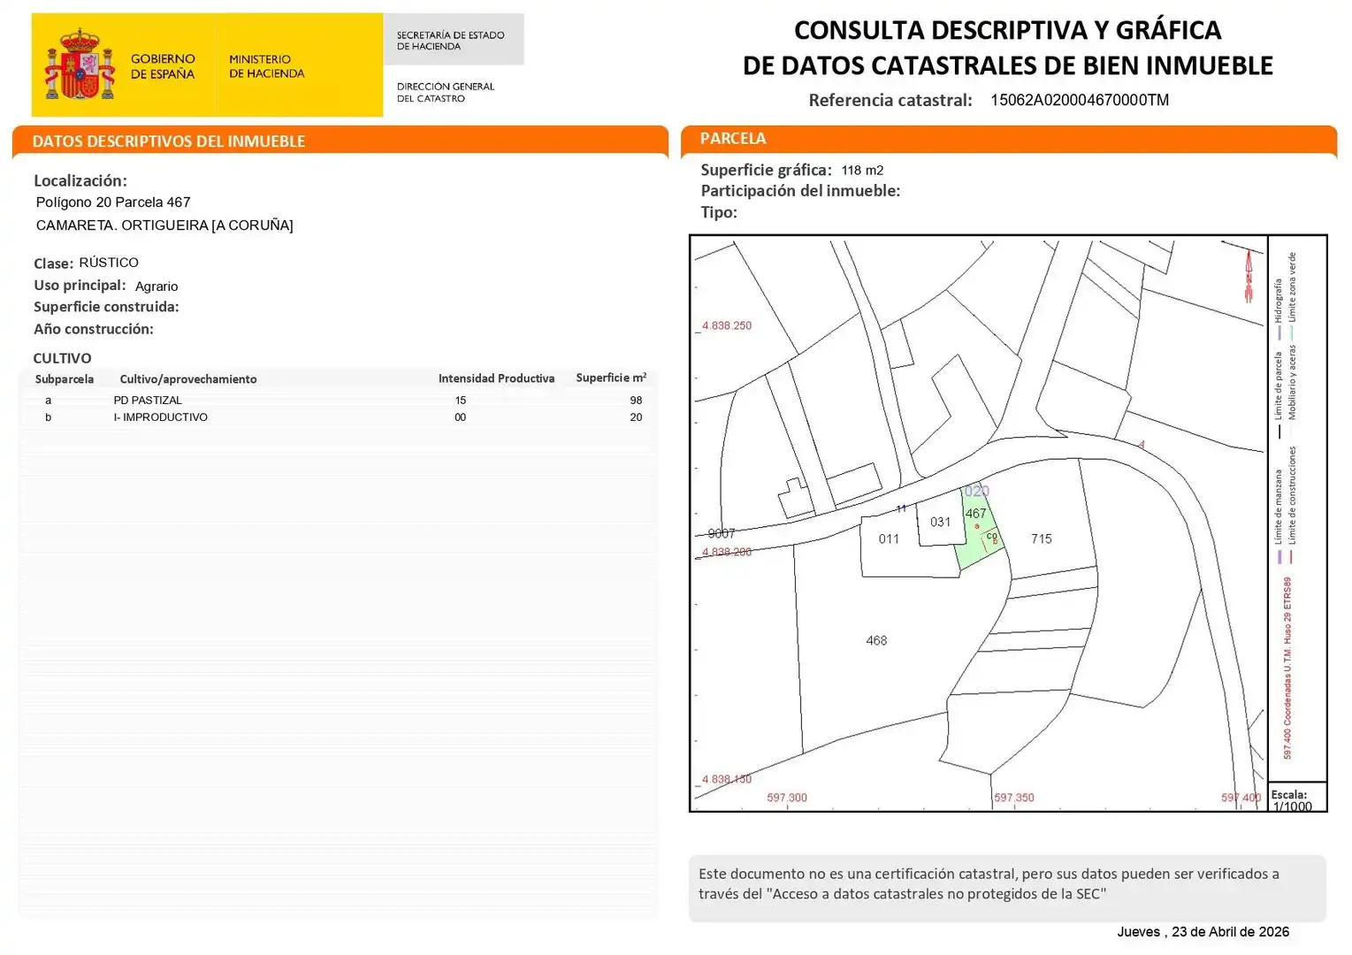Click the 'CONSULTA DESCRIPTIVA Y GRÁFICA' title line
The image size is (1352, 955).
tap(1007, 30)
